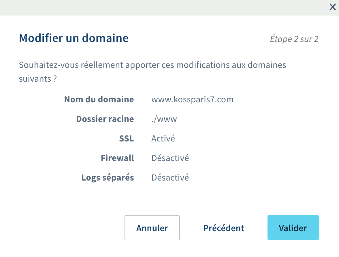Click the SSL label

click(x=126, y=139)
